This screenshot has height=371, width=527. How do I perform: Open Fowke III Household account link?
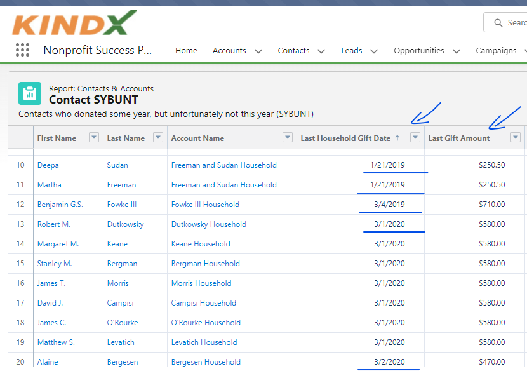click(x=205, y=205)
